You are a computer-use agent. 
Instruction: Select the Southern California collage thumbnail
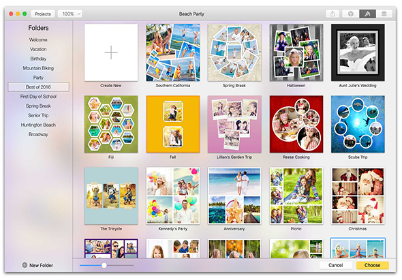[x=173, y=52]
